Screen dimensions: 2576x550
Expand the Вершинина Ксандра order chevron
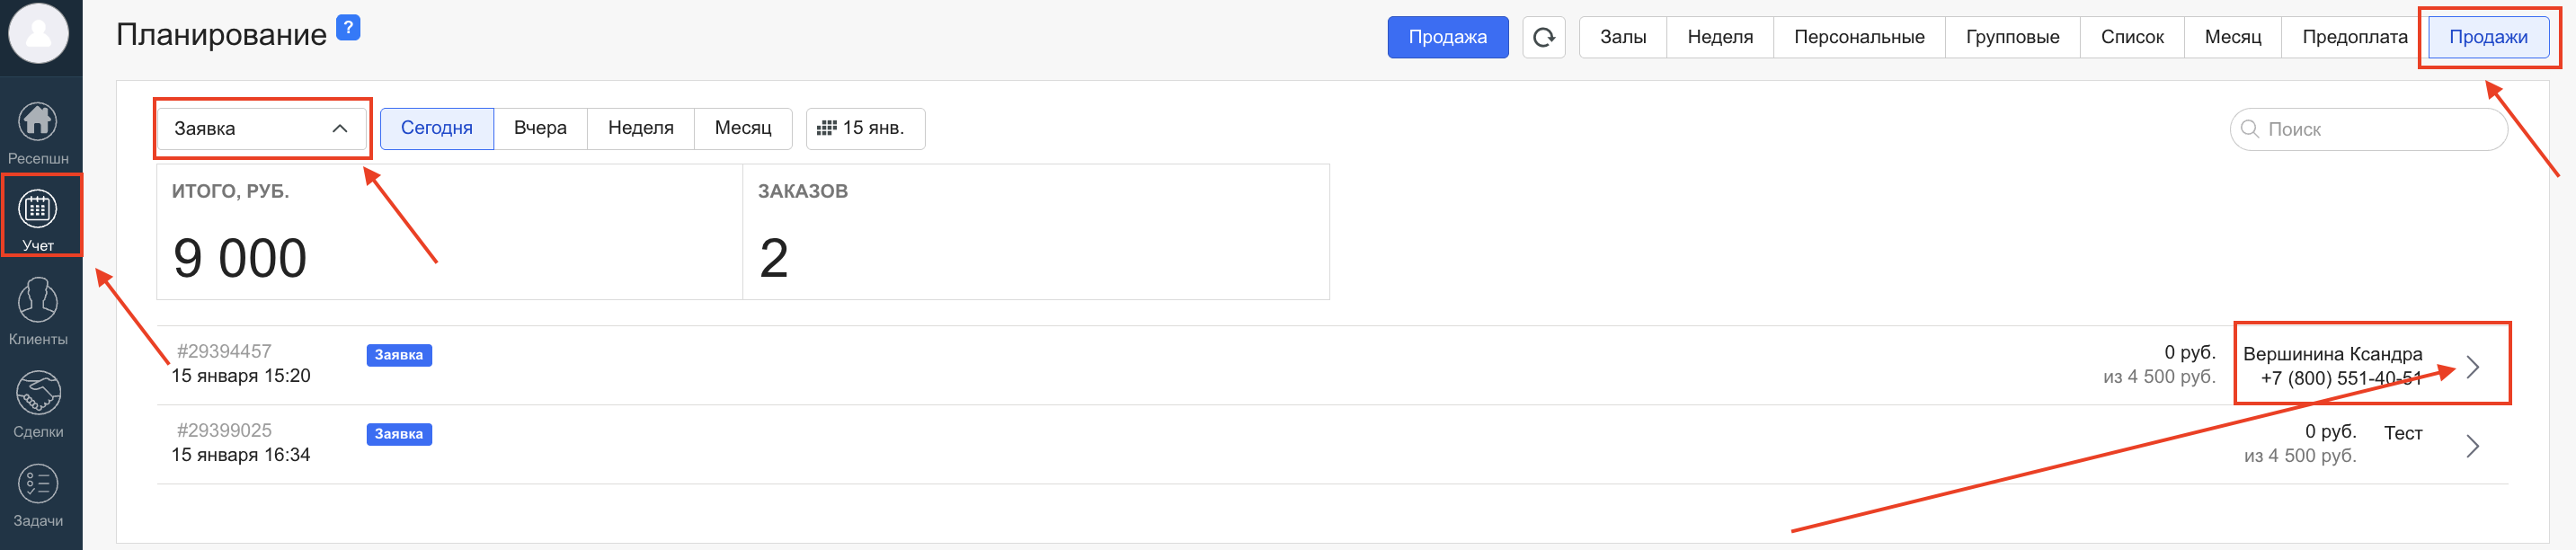[2472, 367]
